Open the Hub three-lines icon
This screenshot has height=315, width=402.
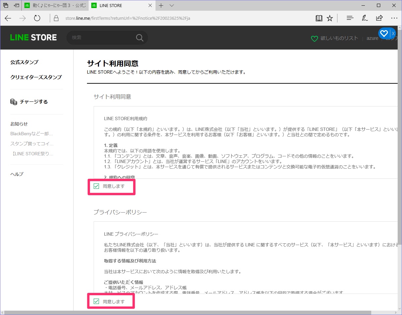[x=350, y=18]
